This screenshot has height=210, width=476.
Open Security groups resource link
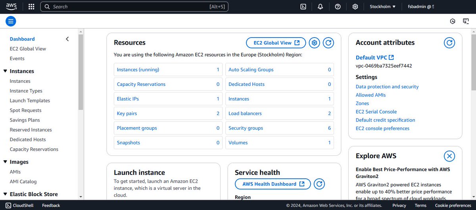(246, 128)
